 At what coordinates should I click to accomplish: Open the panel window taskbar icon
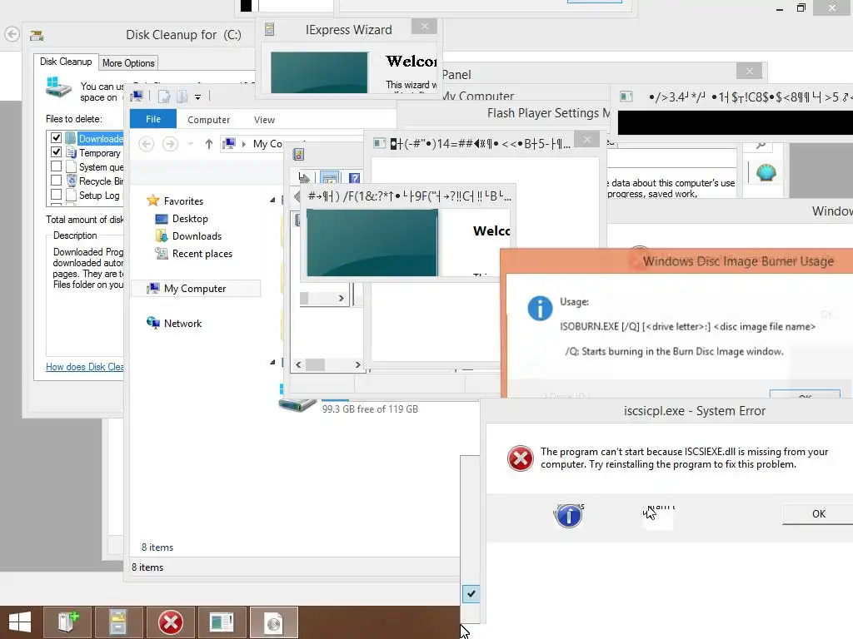[x=222, y=622]
